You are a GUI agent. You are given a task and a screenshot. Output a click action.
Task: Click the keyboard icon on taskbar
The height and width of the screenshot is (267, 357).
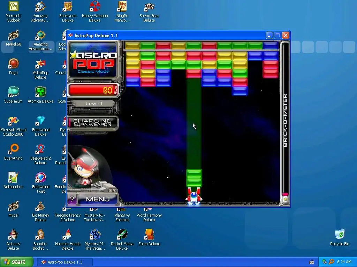click(312, 262)
